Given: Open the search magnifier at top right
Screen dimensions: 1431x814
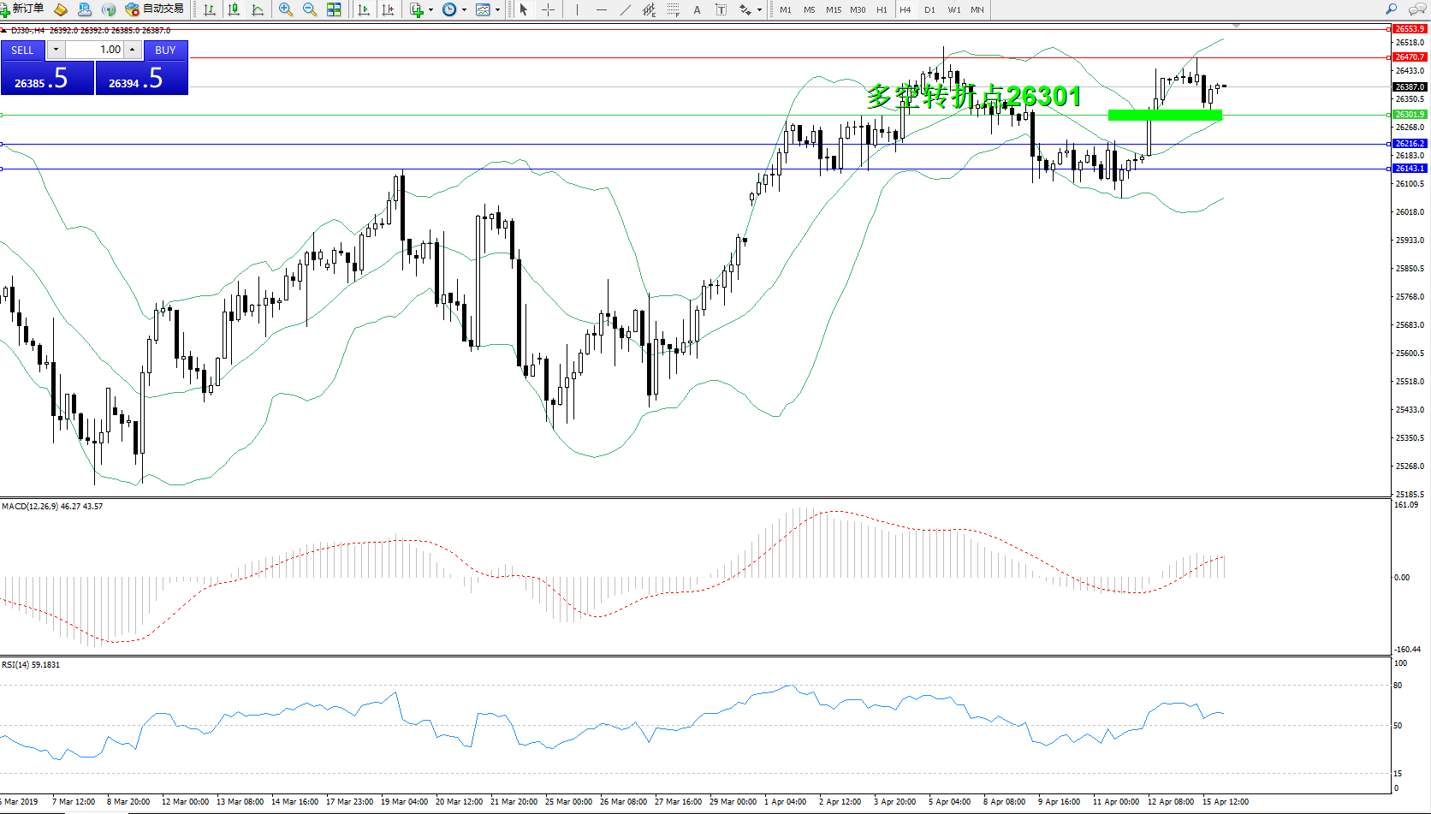Looking at the screenshot, I should click(1392, 9).
